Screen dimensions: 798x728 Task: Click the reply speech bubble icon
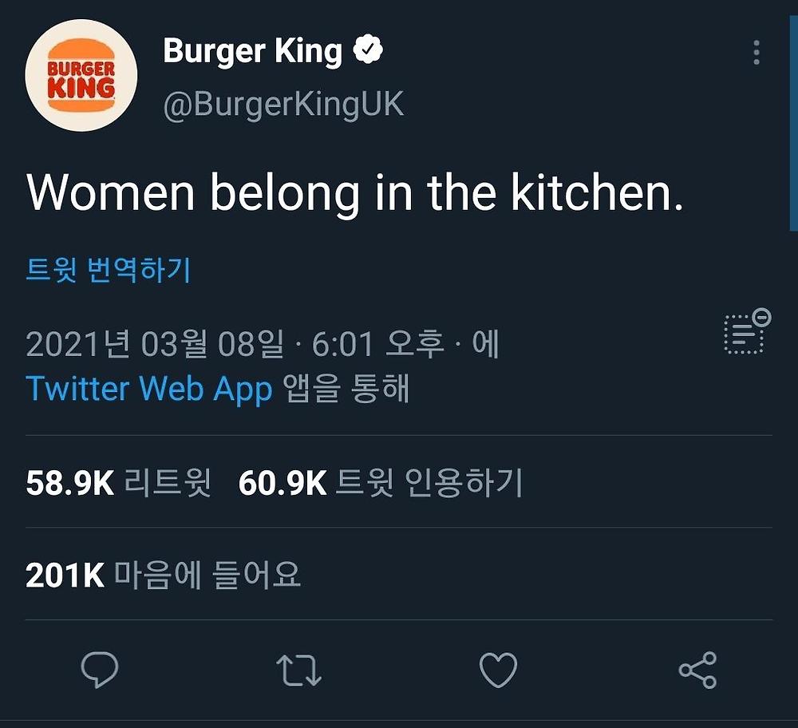click(x=100, y=670)
